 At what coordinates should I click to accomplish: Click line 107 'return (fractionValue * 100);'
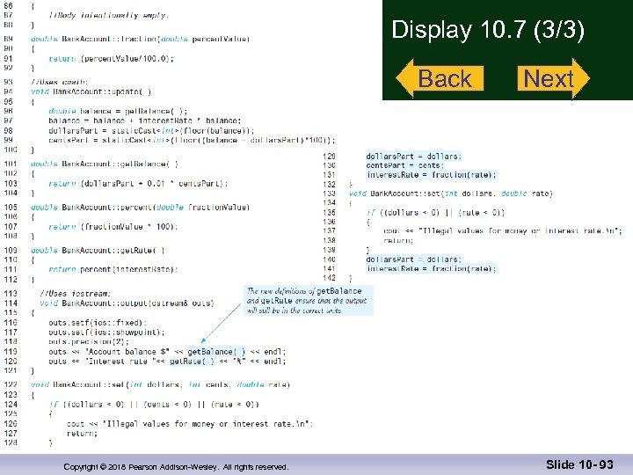click(x=113, y=227)
